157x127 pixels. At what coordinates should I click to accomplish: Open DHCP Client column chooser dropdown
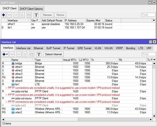click(x=154, y=20)
